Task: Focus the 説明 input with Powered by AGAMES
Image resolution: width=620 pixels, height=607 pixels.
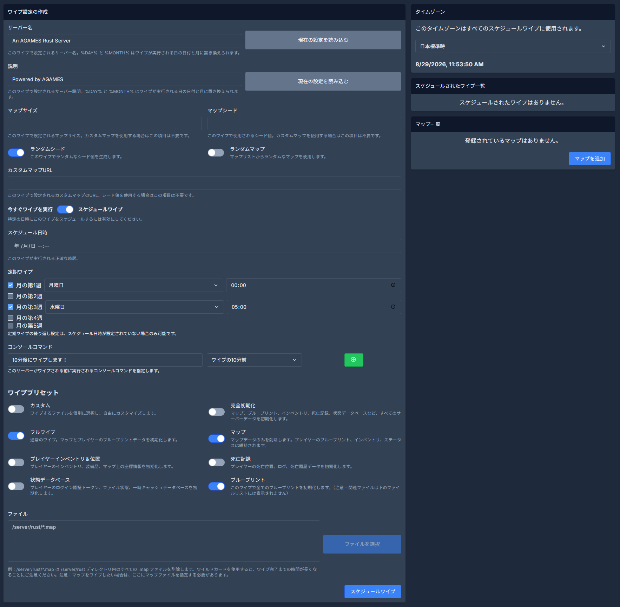Action: pyautogui.click(x=125, y=79)
